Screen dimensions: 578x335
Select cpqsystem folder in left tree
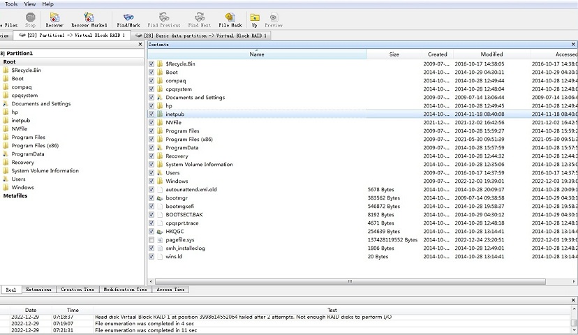24,95
